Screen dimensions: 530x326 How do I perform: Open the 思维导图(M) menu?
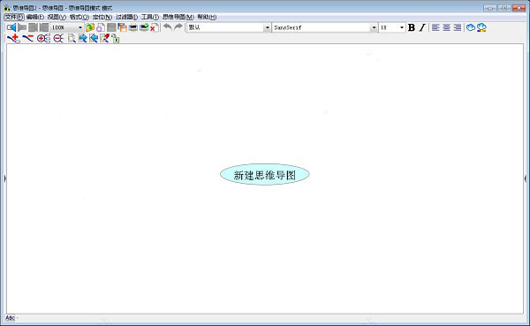(178, 17)
